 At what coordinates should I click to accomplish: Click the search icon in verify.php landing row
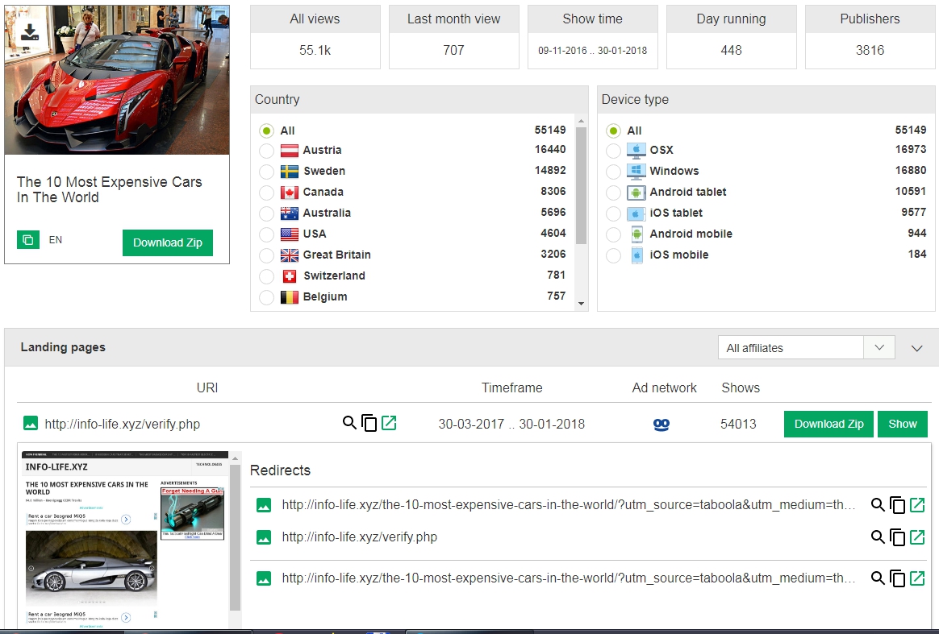pyautogui.click(x=349, y=423)
